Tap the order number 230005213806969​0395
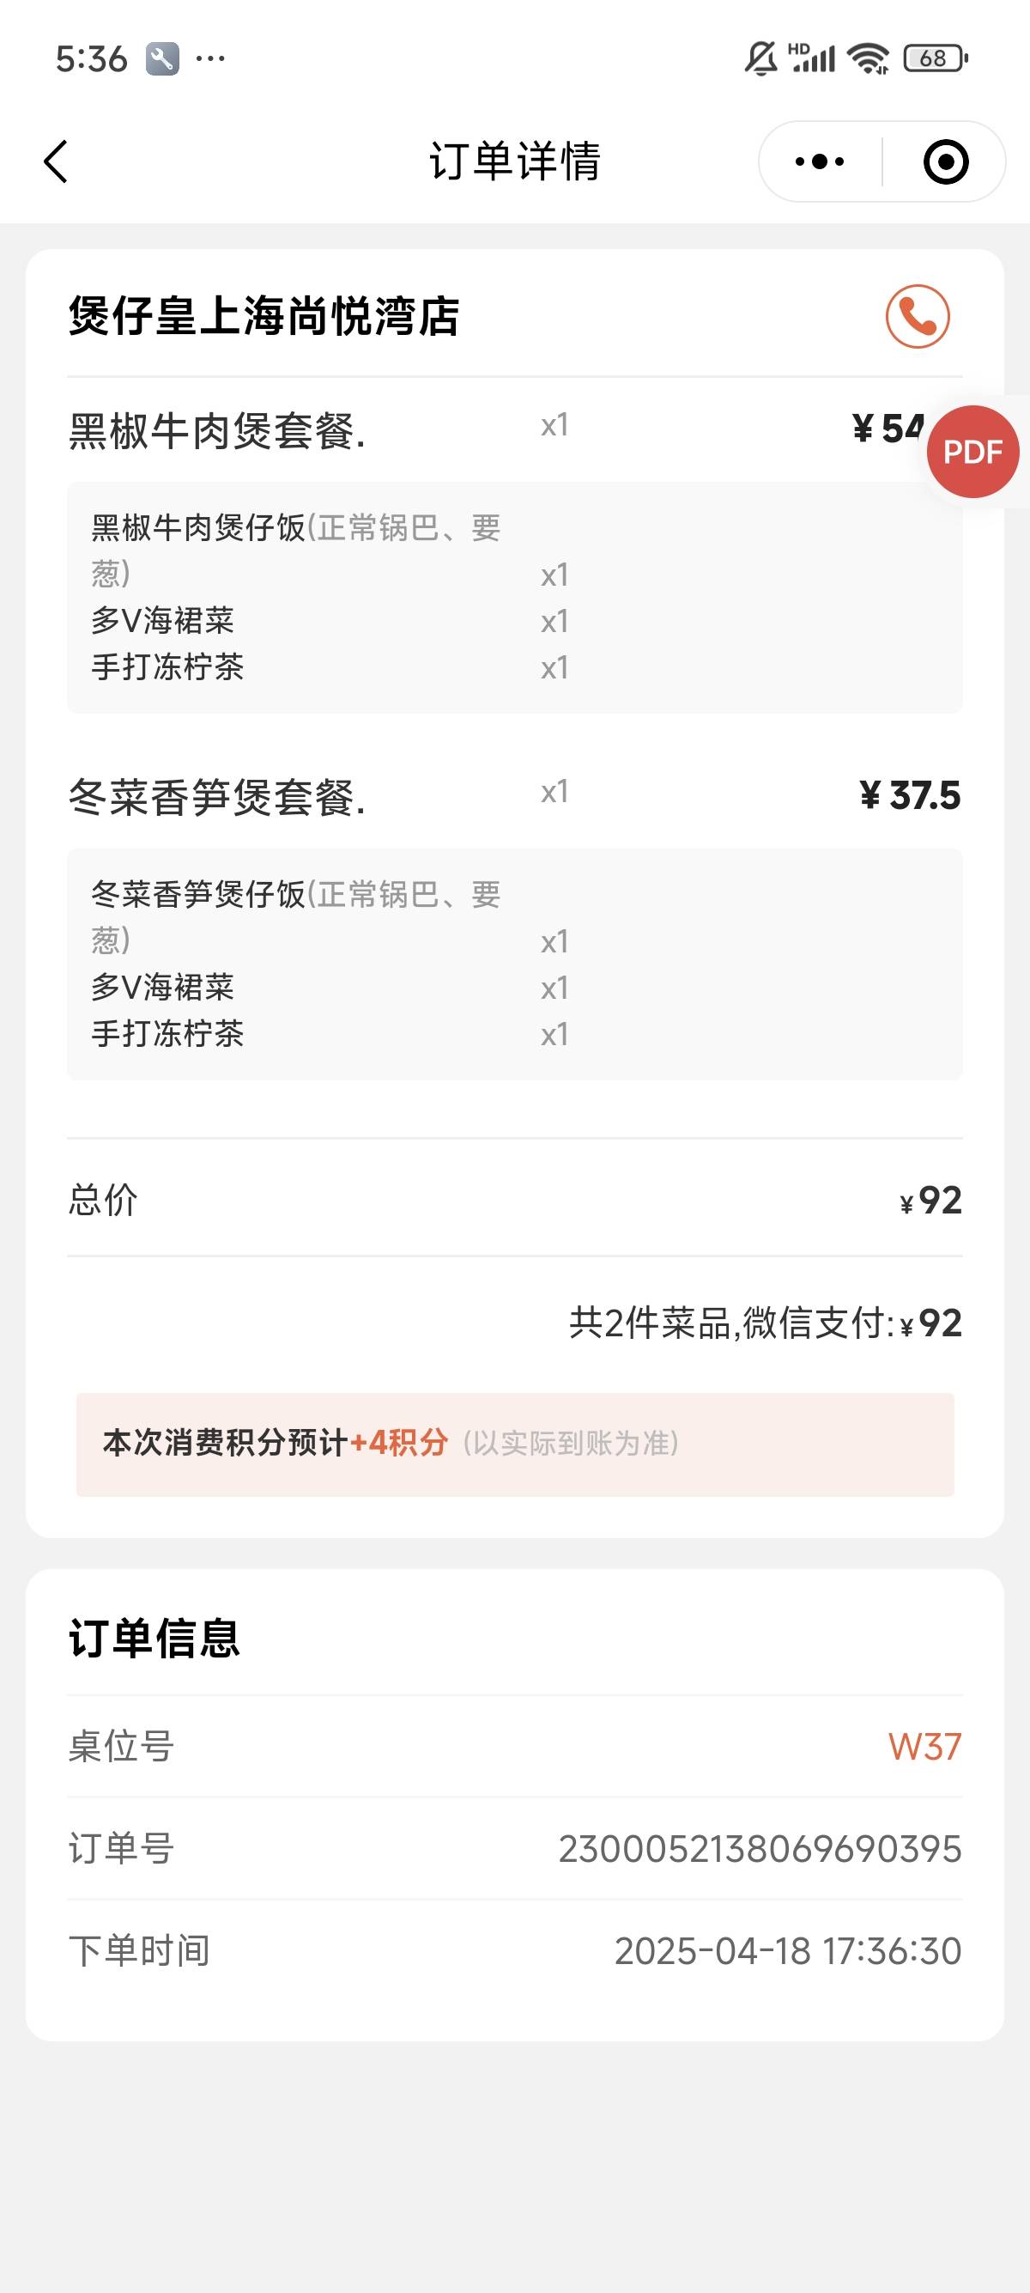 [x=760, y=1849]
